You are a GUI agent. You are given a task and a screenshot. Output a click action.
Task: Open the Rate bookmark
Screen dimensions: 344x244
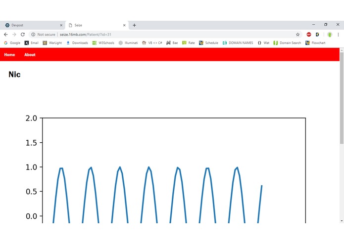[189, 43]
